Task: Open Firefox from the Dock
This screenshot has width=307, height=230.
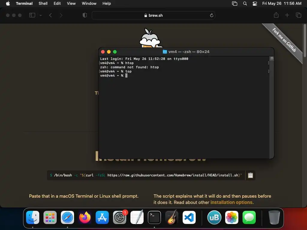Action: point(85,217)
